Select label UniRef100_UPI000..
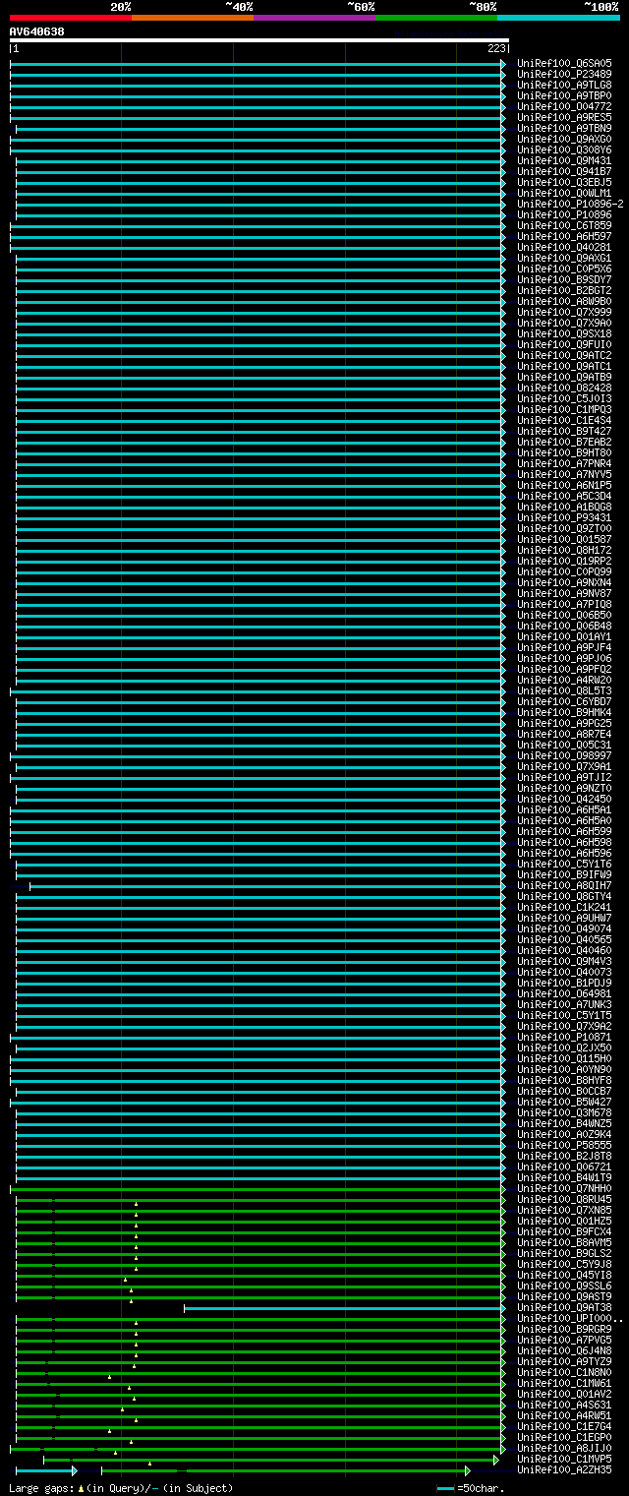 point(570,1318)
